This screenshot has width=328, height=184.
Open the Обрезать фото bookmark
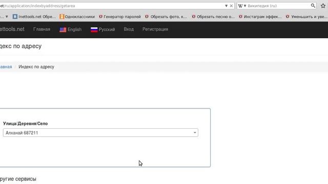click(166, 17)
